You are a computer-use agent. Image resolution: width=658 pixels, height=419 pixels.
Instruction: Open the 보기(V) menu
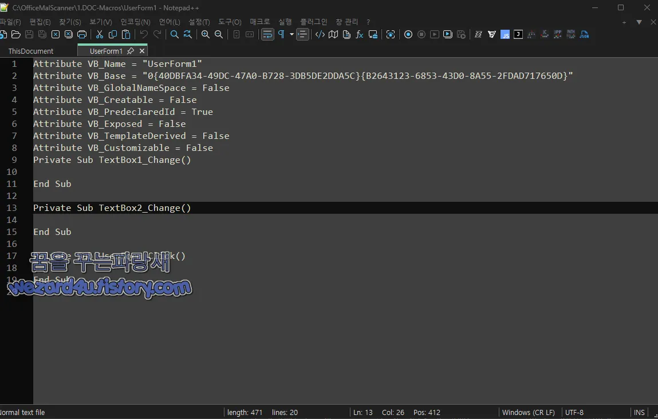click(x=101, y=22)
